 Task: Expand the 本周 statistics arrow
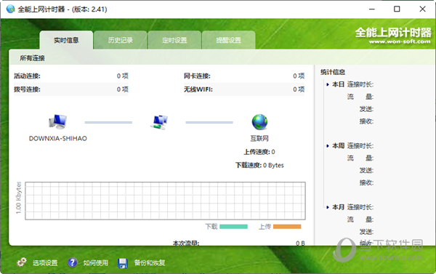pyautogui.click(x=328, y=146)
